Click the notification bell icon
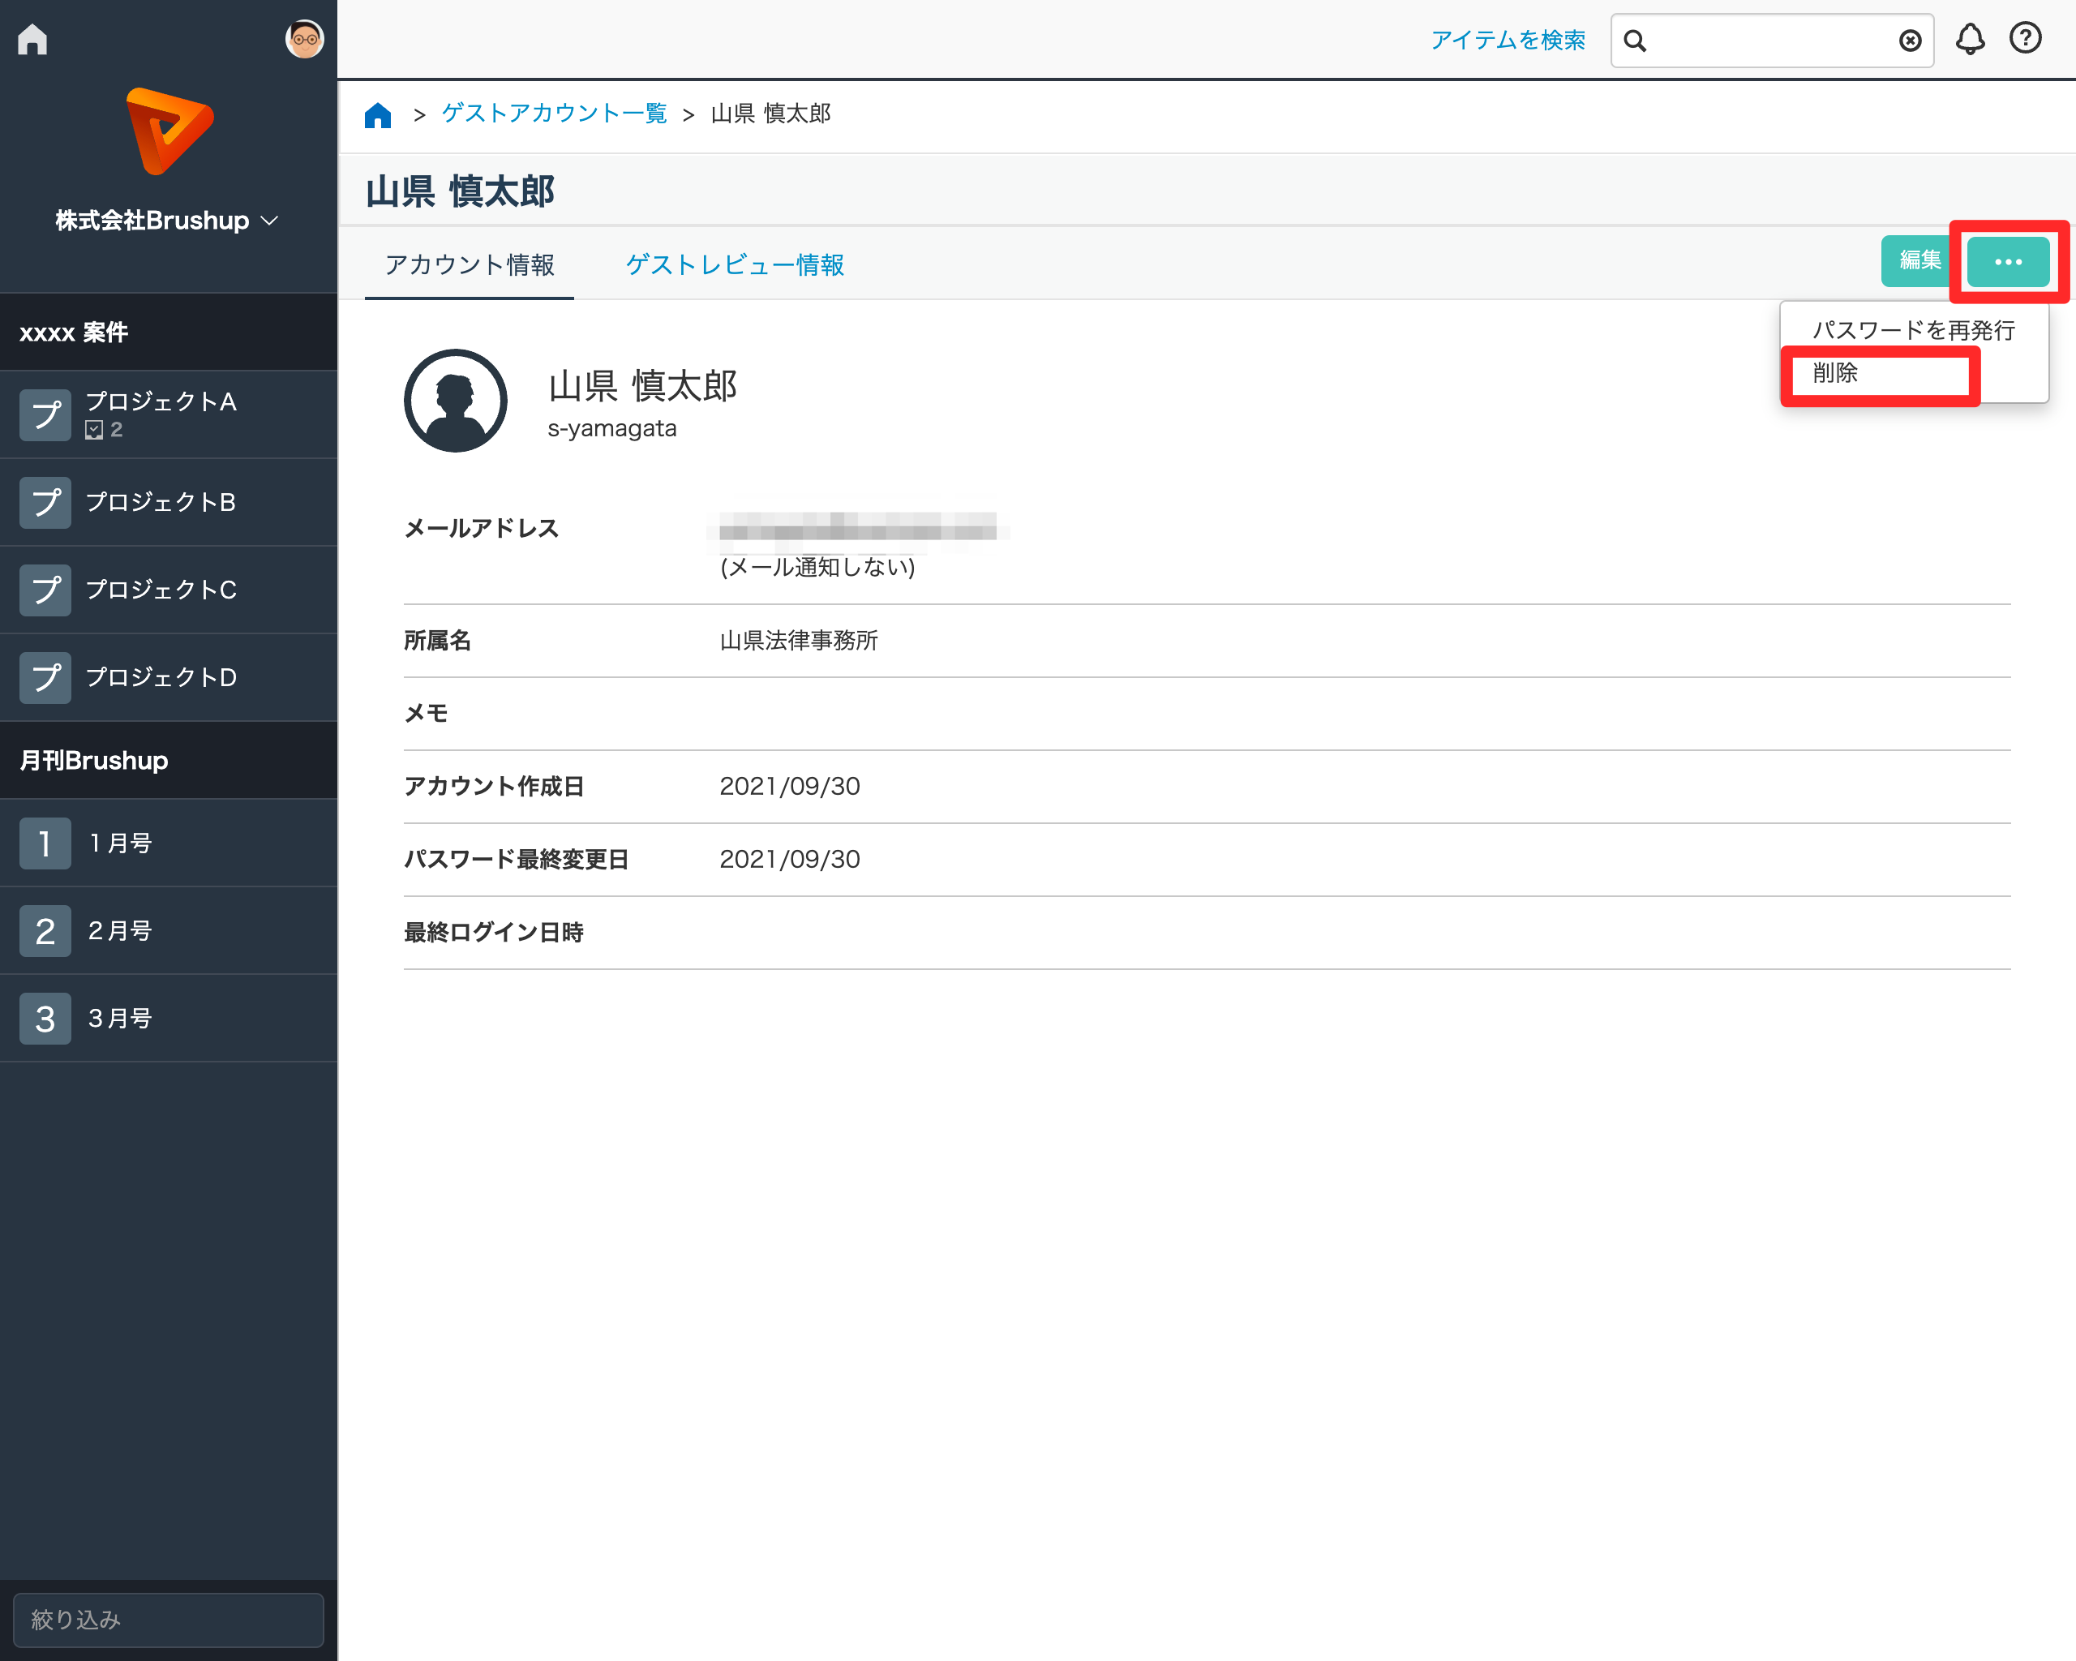Screen dimensions: 2076x1661 (1970, 40)
